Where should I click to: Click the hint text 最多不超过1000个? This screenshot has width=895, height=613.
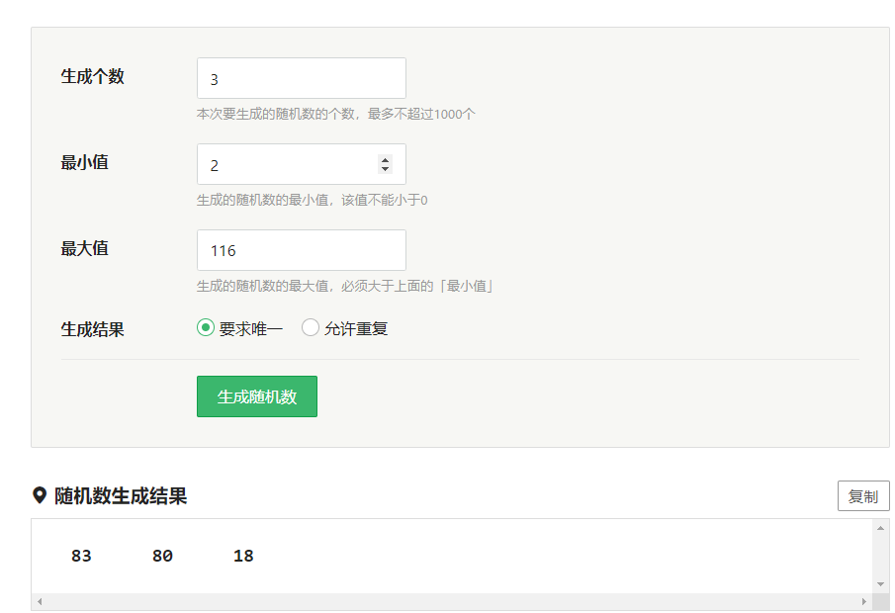tap(421, 114)
